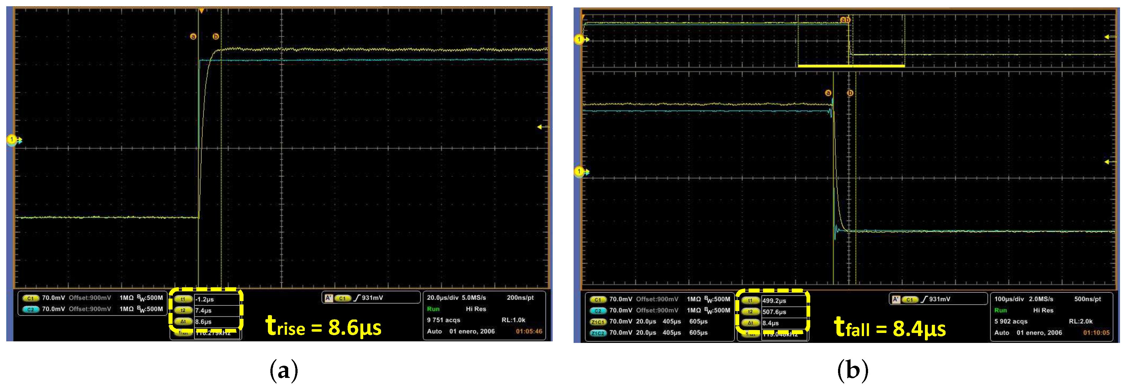This screenshot has height=391, width=1125.
Task: Click channel 1 ground marker on left scope
Action: pos(12,140)
